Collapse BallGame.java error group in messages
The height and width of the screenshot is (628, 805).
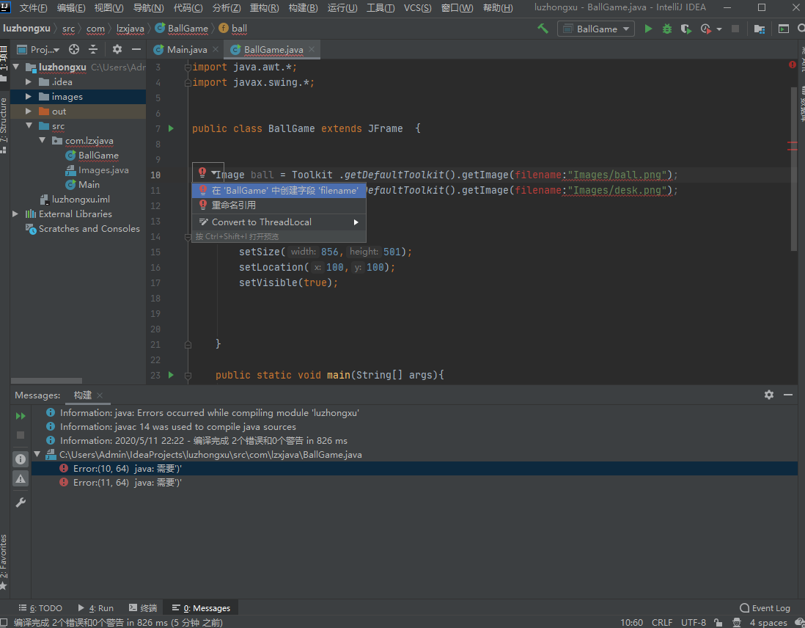pyautogui.click(x=37, y=454)
